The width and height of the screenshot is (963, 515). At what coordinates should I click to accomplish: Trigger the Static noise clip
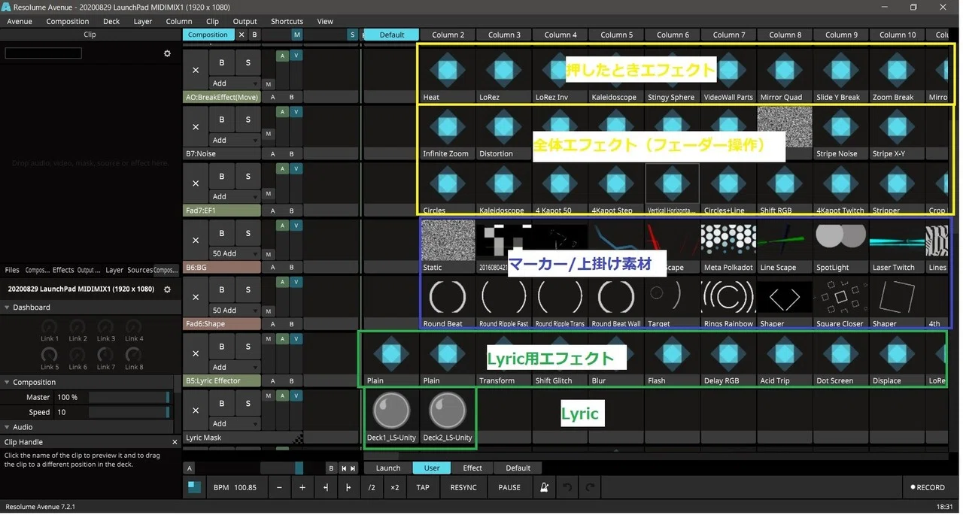[447, 241]
